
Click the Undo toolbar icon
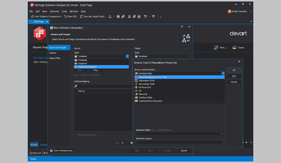(145, 17)
